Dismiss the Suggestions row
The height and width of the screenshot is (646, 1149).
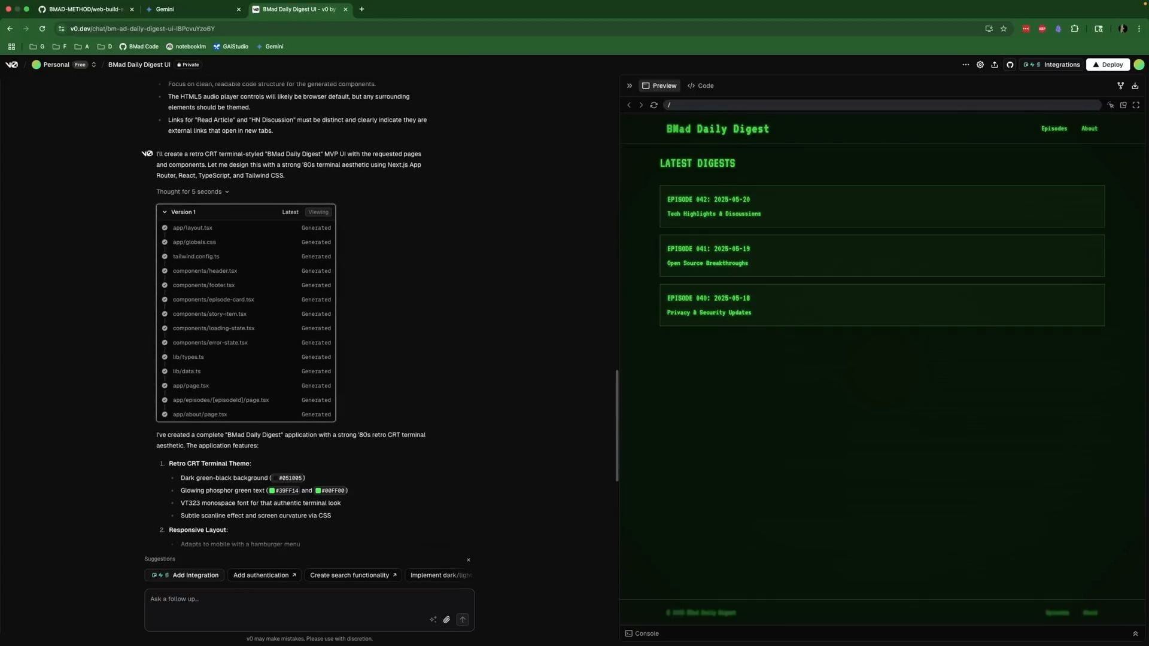coord(469,560)
